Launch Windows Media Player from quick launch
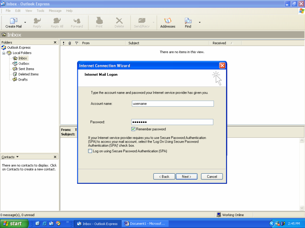 [x=58, y=224]
